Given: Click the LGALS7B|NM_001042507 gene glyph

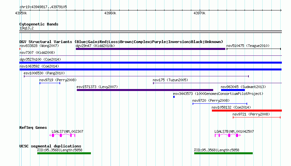Looking at the screenshot, I should pos(228,135).
